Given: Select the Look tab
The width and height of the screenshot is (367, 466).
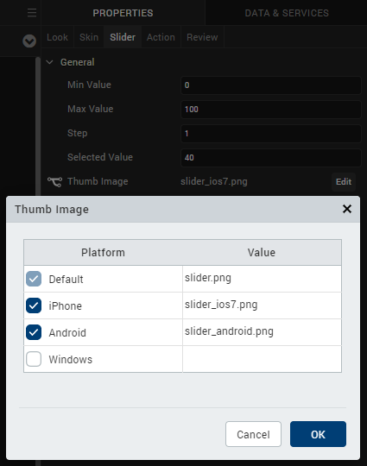Looking at the screenshot, I should pos(57,37).
